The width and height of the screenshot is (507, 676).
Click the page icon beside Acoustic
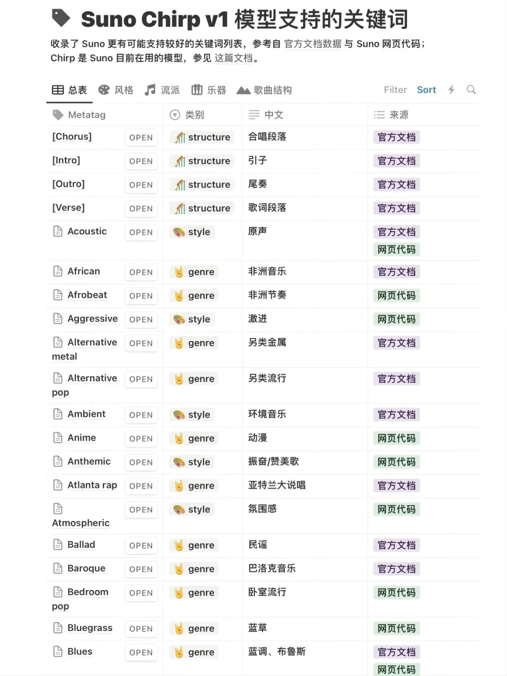[x=58, y=231]
